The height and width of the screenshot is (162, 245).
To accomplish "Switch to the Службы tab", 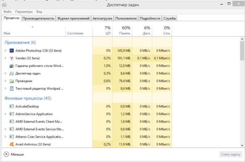I will (170, 19).
